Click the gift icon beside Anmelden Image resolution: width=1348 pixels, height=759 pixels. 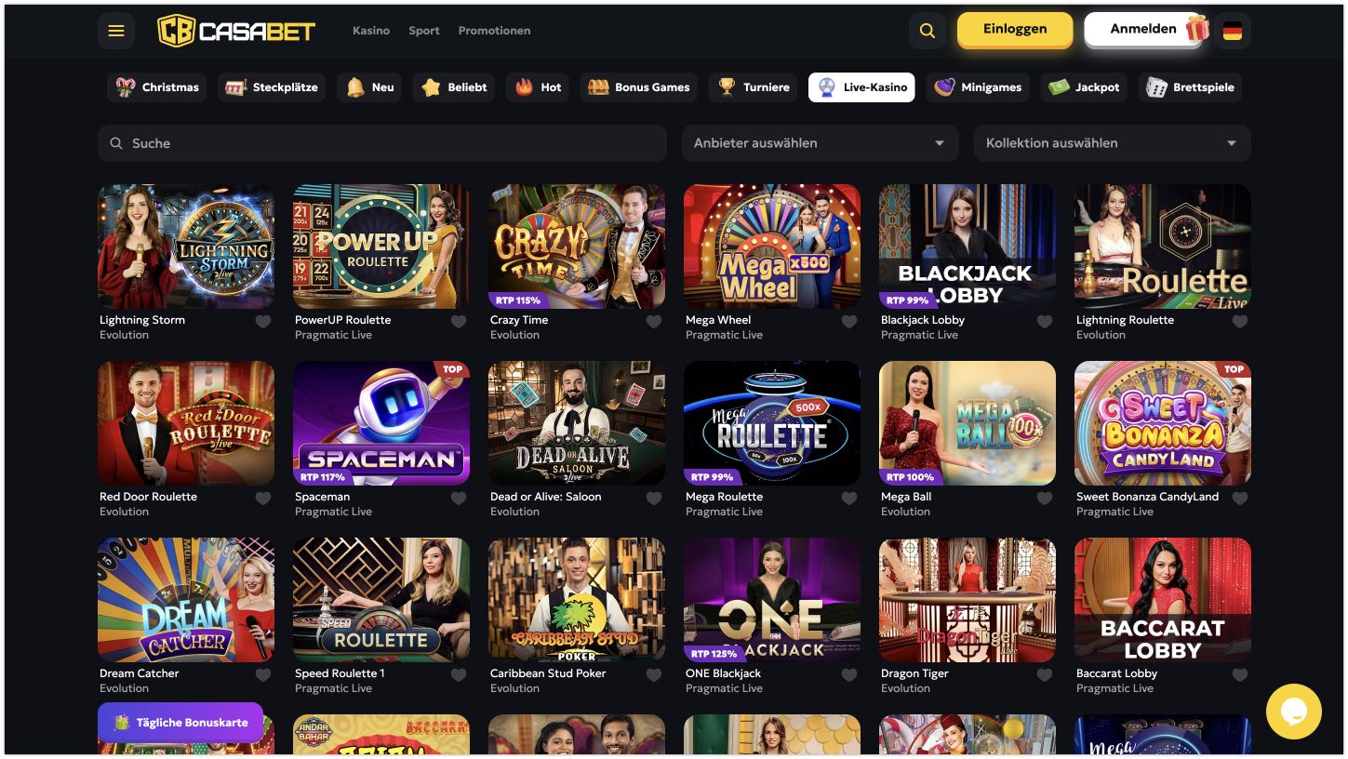(x=1197, y=29)
